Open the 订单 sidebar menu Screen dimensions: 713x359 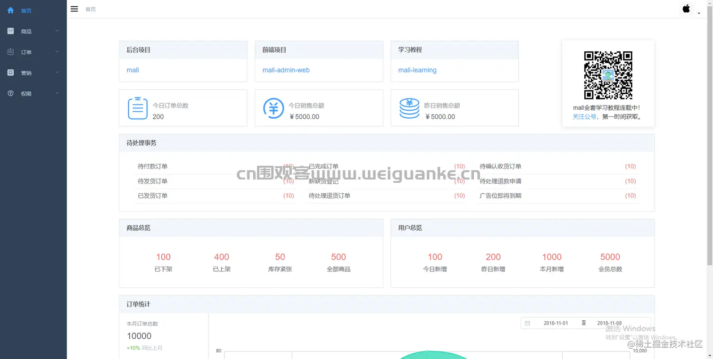pos(33,52)
